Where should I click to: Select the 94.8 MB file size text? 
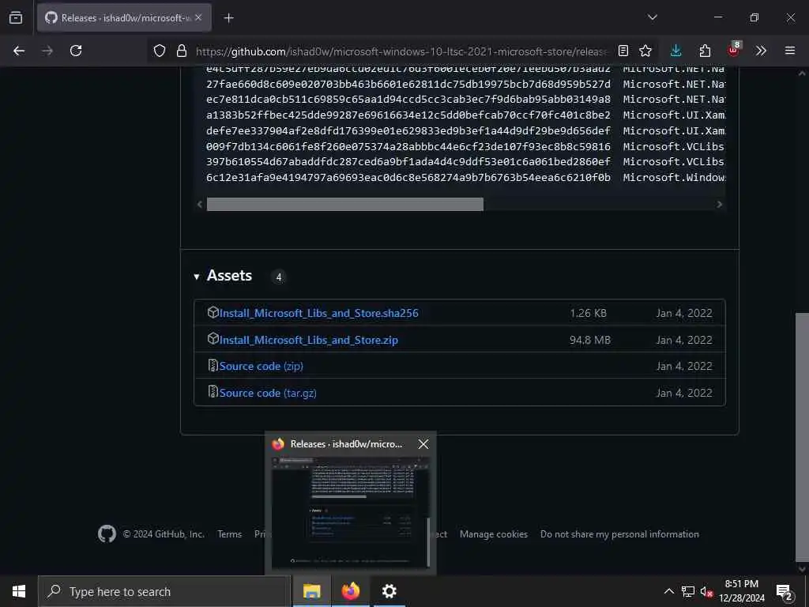tap(590, 340)
